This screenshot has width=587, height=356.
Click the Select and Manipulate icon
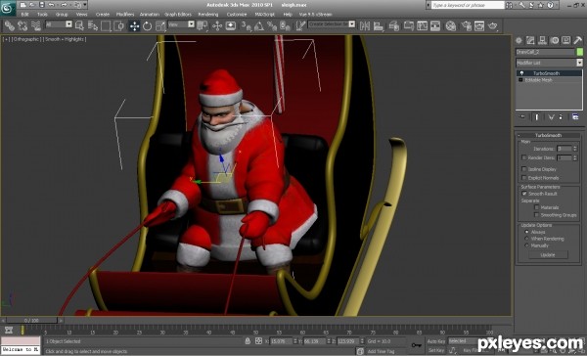(x=217, y=25)
